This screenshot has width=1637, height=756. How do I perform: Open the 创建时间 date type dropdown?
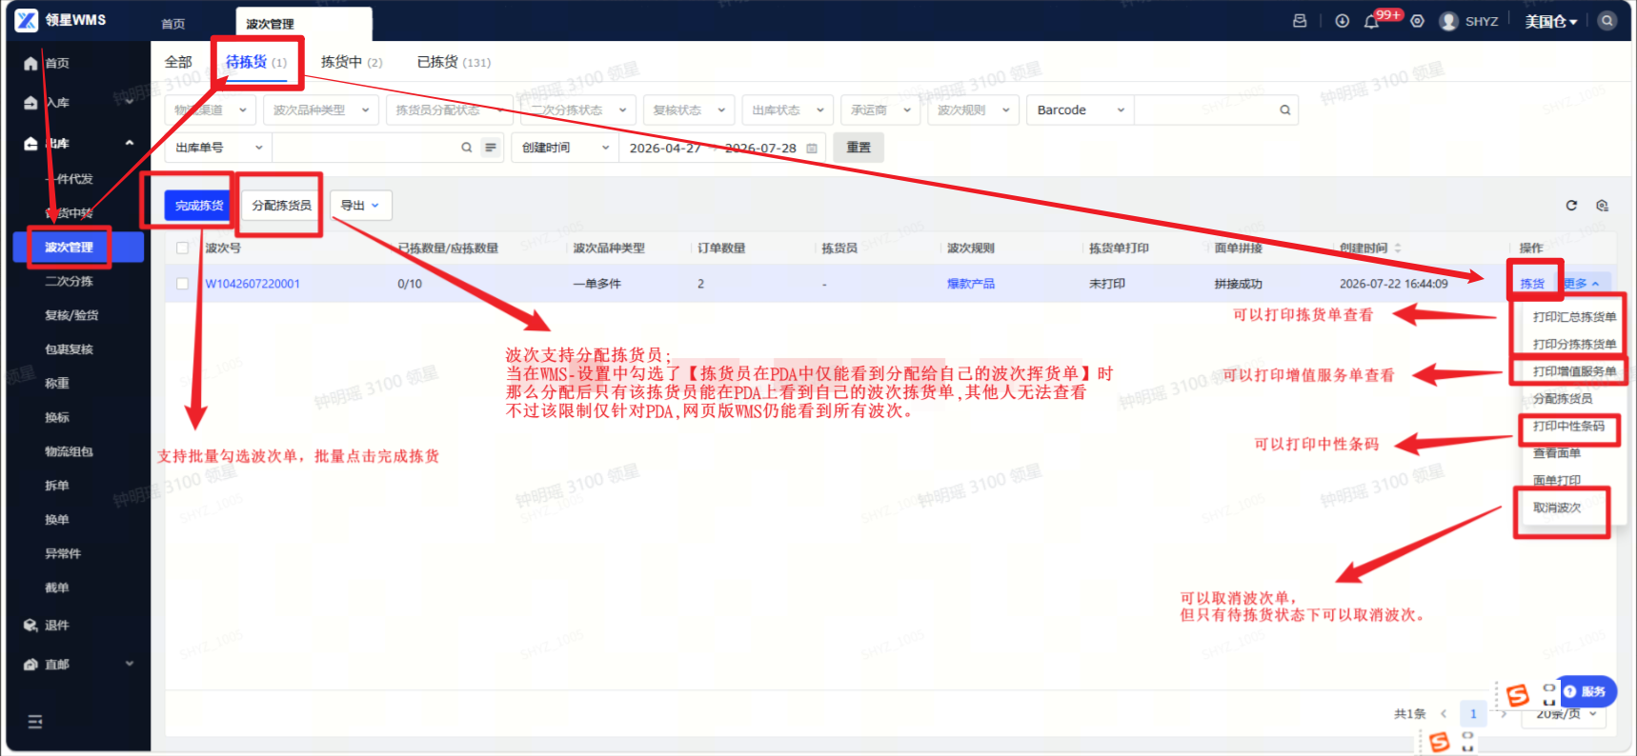[565, 148]
